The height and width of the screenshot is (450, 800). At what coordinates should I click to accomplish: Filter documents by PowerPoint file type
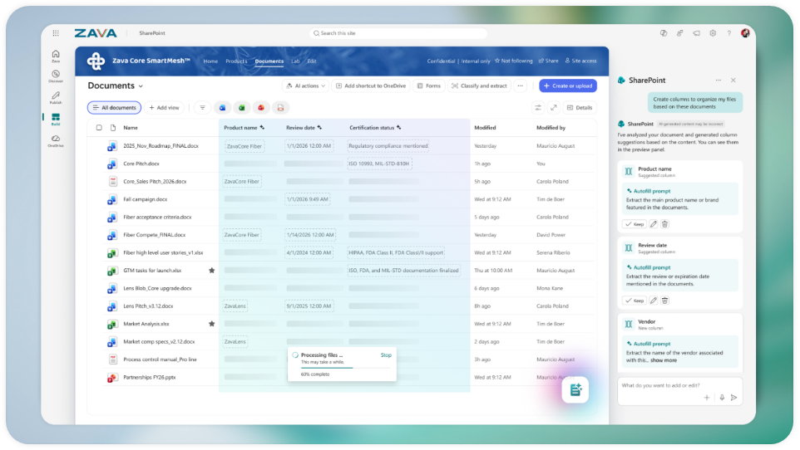[261, 108]
